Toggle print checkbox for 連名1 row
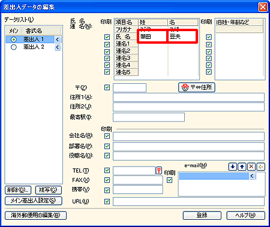 click(x=107, y=44)
